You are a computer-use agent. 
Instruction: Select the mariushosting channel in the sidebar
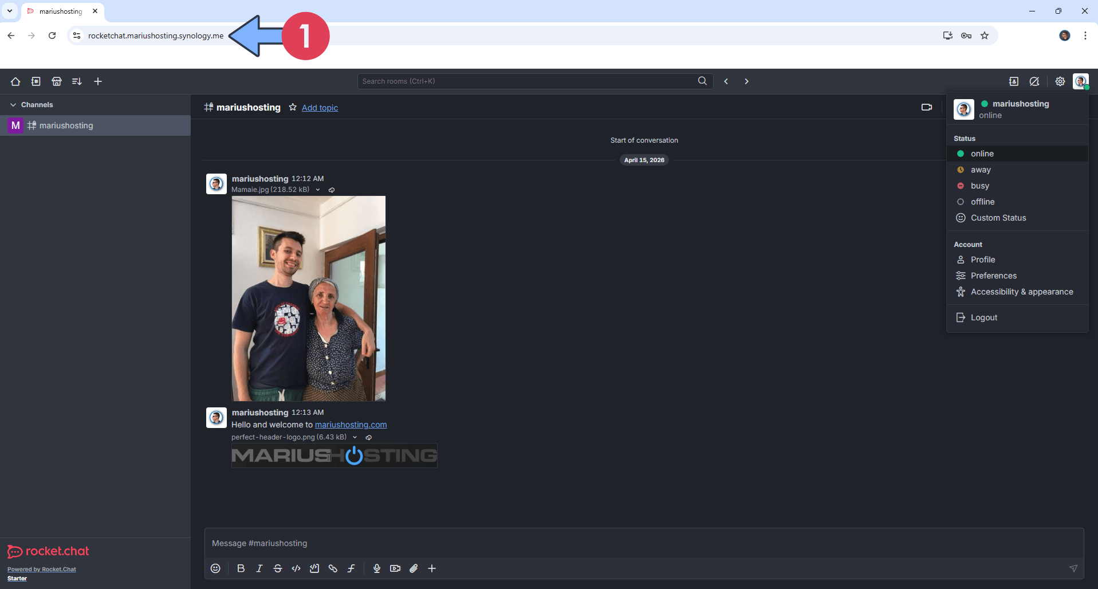95,125
